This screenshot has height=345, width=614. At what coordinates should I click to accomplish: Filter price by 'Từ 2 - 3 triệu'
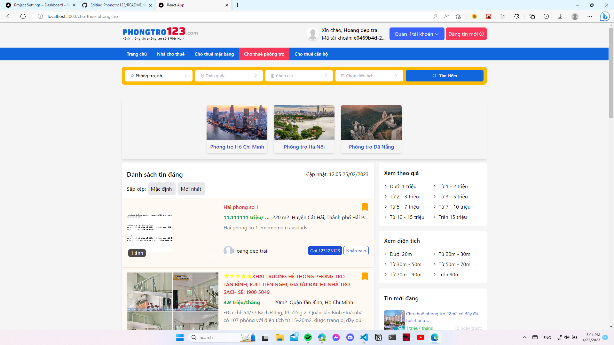(x=404, y=197)
